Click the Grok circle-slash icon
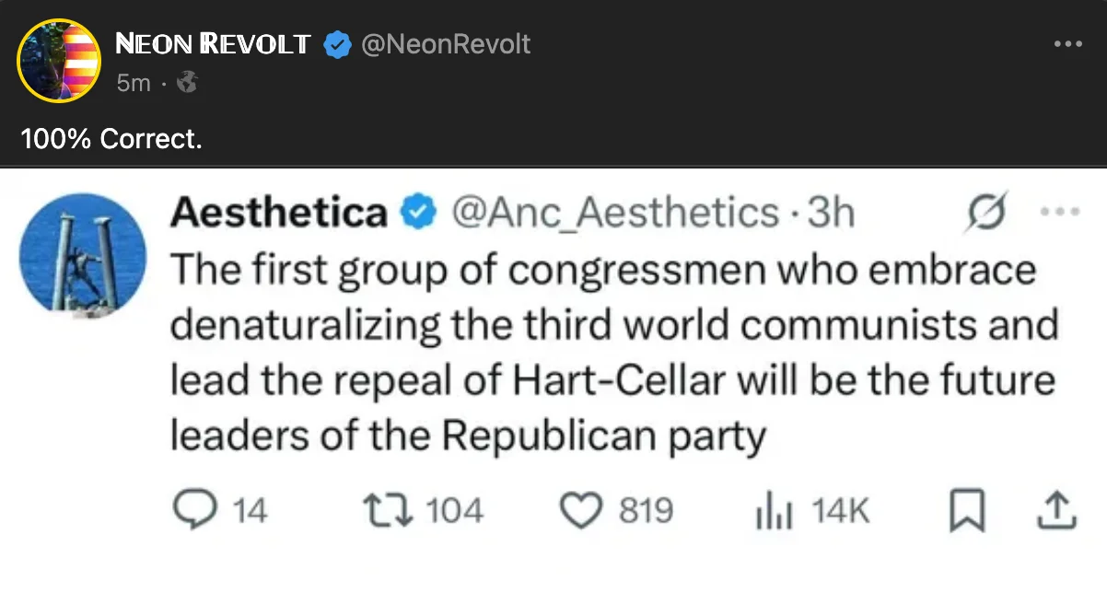Screen dimensions: 1107x593 coord(985,213)
